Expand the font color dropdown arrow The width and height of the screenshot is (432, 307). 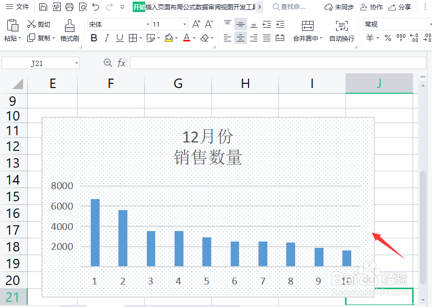tap(194, 38)
